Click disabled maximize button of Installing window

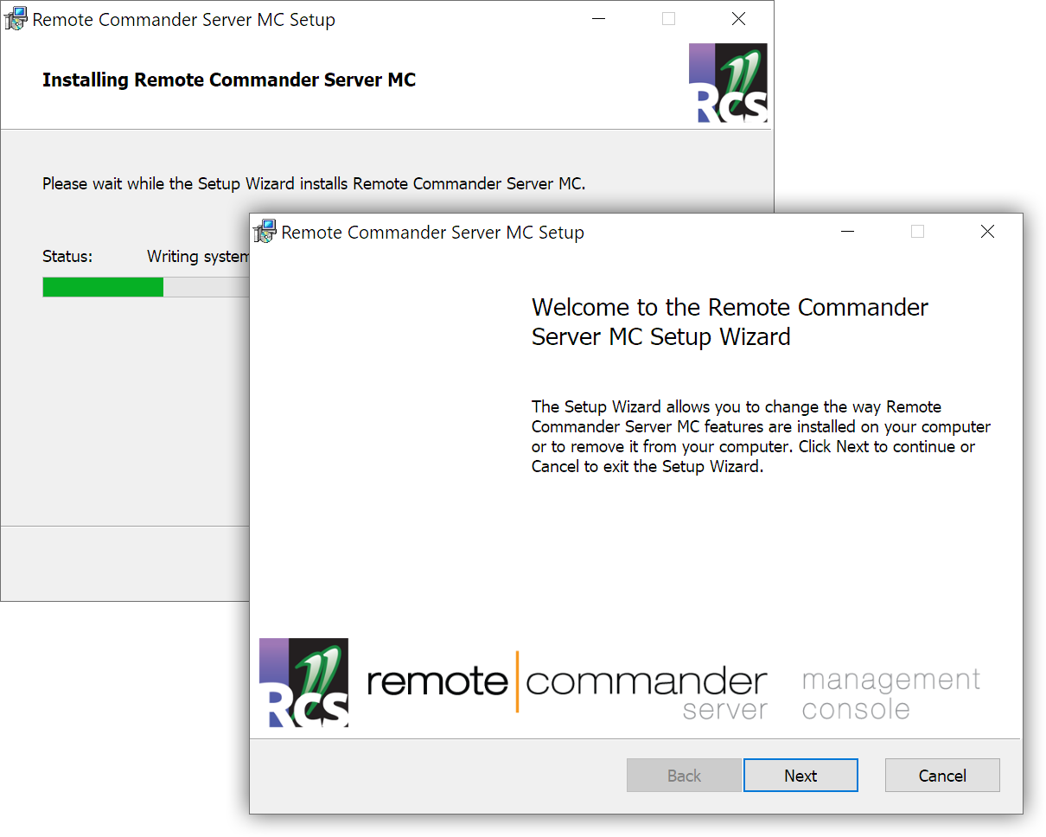coord(668,19)
